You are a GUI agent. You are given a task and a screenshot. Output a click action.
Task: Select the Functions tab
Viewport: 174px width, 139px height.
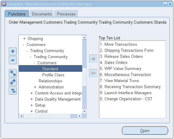click(x=17, y=14)
